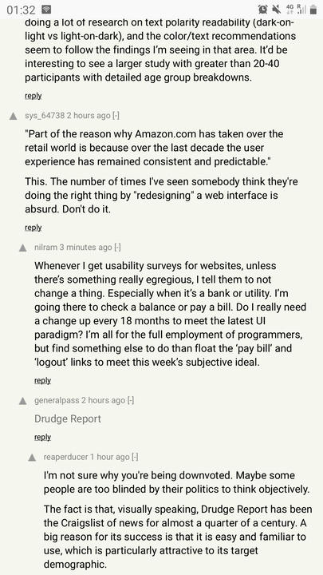Collapse reaperducer's comment using [-]
Image resolution: width=323 pixels, height=575 pixels.
pos(135,457)
